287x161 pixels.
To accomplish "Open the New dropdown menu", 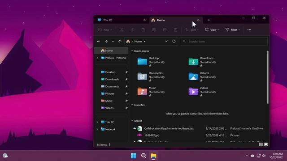I will tap(105, 30).
